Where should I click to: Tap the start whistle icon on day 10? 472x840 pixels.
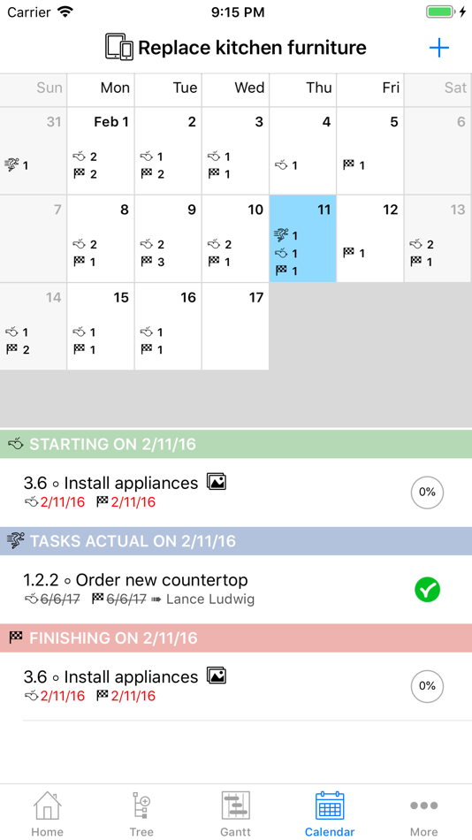click(214, 244)
